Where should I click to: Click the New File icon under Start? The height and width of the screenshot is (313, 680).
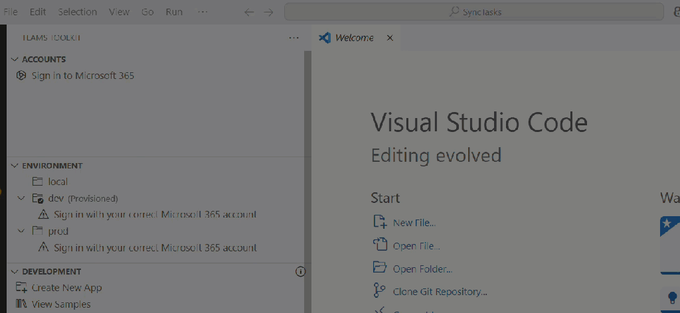[x=379, y=222]
